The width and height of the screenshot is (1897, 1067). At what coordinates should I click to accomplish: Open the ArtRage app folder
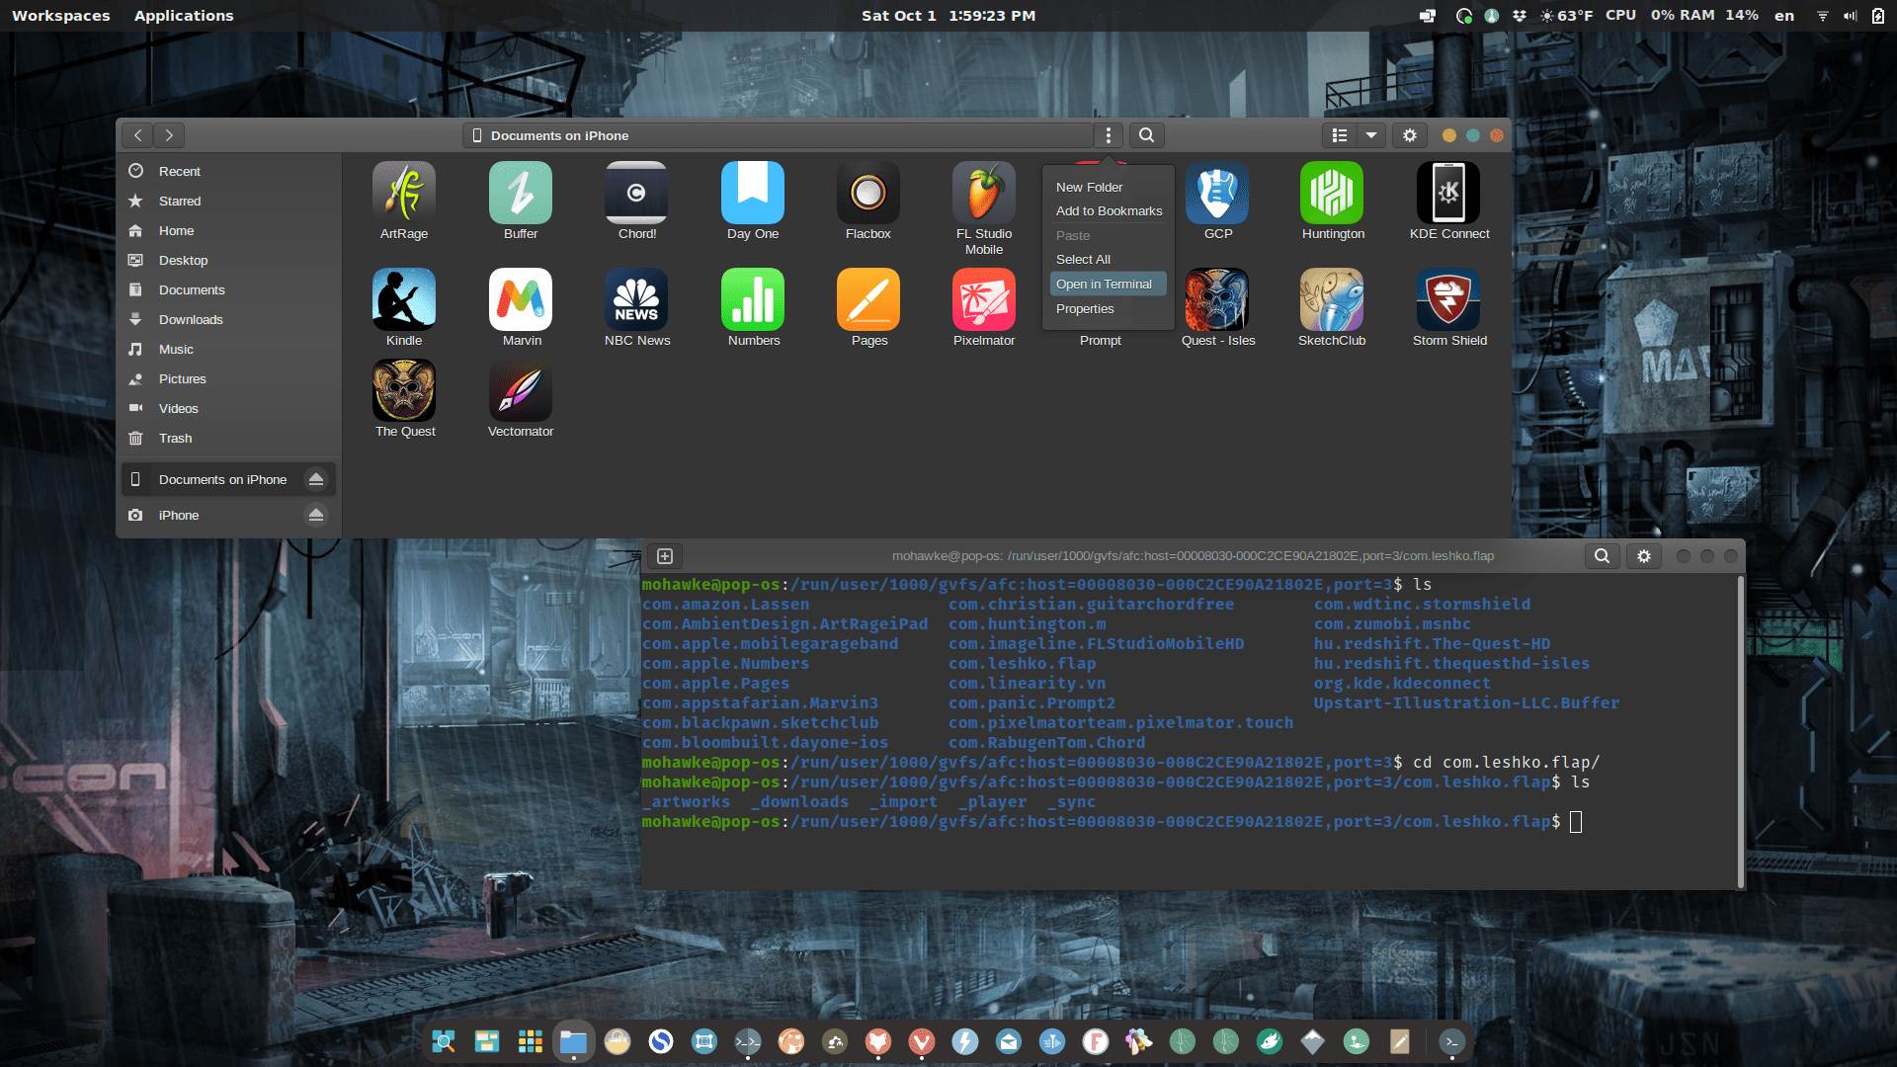pyautogui.click(x=404, y=193)
